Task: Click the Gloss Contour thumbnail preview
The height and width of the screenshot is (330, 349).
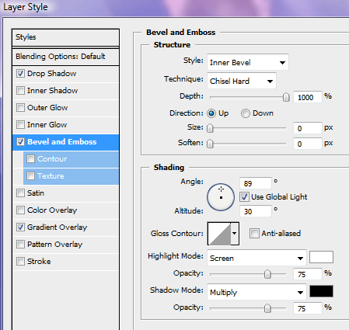Action: pyautogui.click(x=219, y=234)
